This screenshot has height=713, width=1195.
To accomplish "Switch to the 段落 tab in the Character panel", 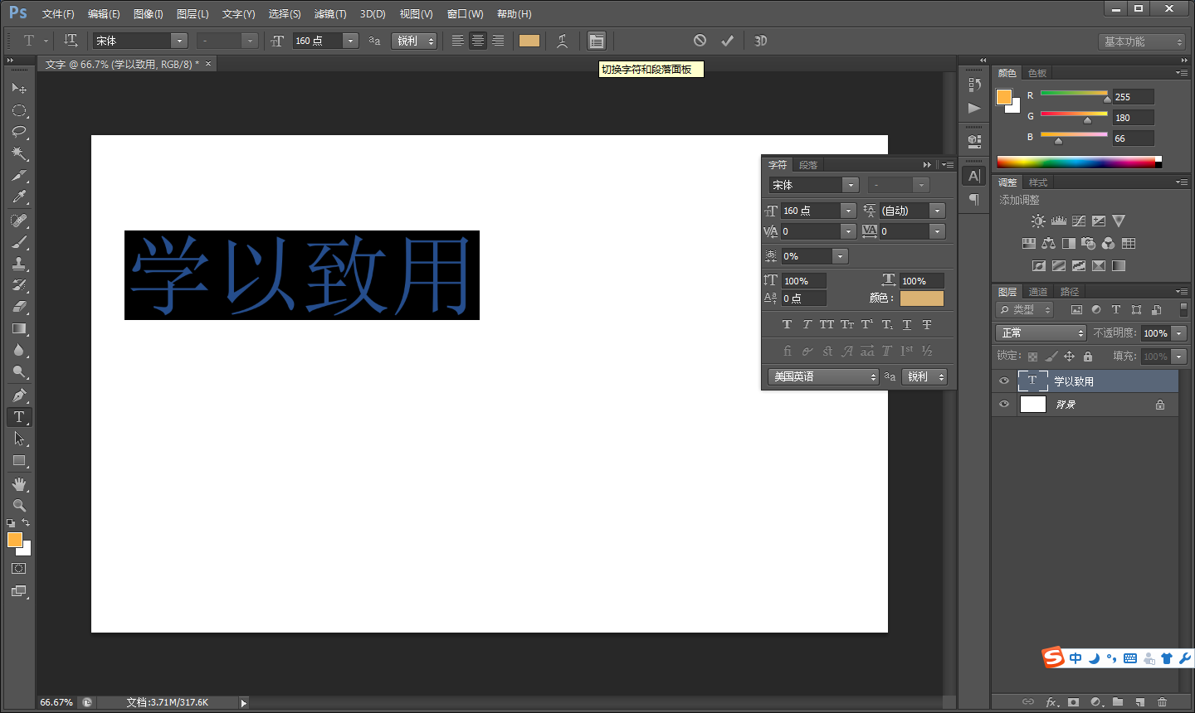I will tap(807, 164).
